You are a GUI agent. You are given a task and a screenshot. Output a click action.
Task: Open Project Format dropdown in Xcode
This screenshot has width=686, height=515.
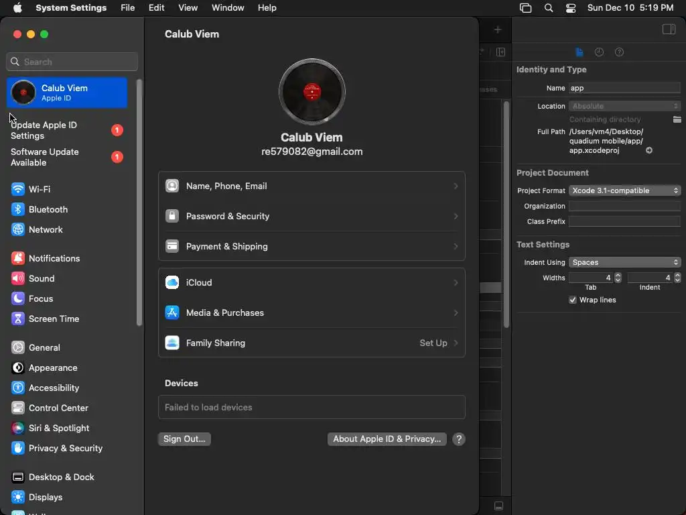tap(624, 190)
